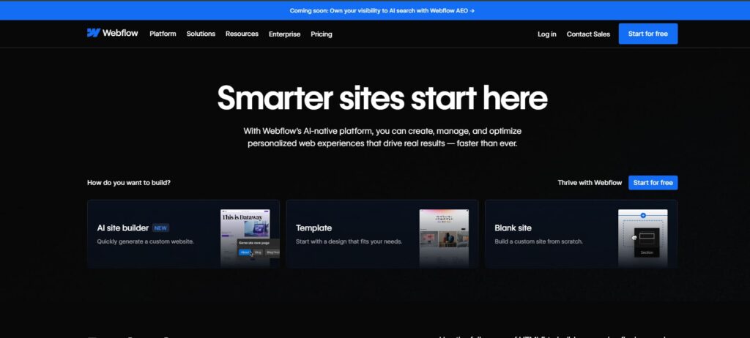Choose the Blank site card

point(581,234)
